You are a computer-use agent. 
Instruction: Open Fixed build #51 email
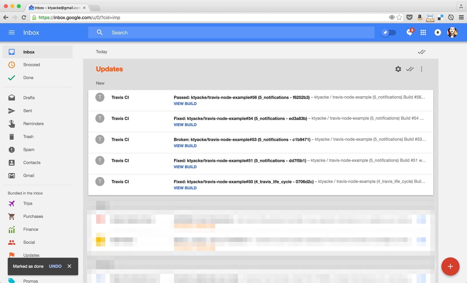(x=261, y=164)
